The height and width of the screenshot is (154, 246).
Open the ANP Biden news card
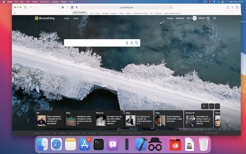pos(49,119)
